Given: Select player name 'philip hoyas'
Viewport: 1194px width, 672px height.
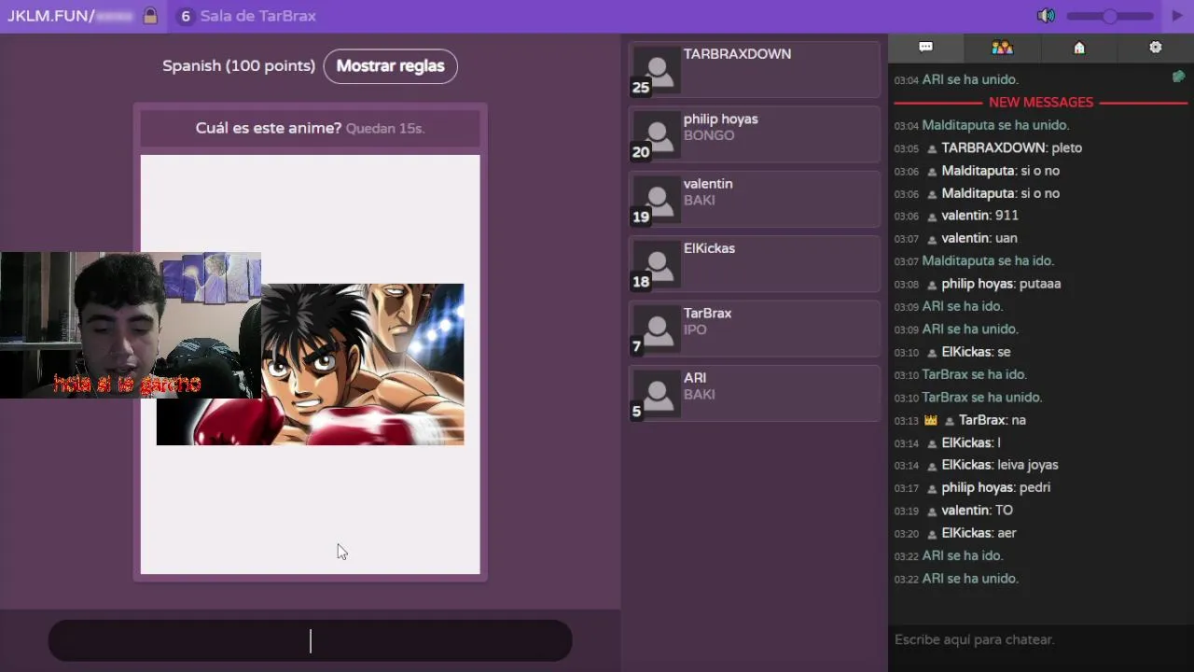Looking at the screenshot, I should coord(720,119).
